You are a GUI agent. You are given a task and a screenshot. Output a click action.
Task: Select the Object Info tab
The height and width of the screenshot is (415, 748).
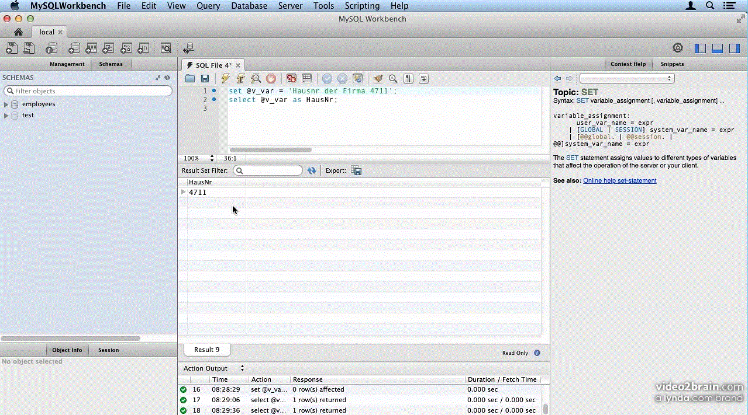pos(67,350)
